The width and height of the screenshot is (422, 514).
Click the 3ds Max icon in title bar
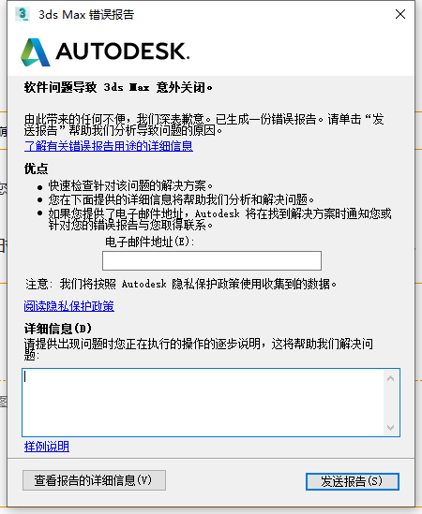[x=23, y=14]
